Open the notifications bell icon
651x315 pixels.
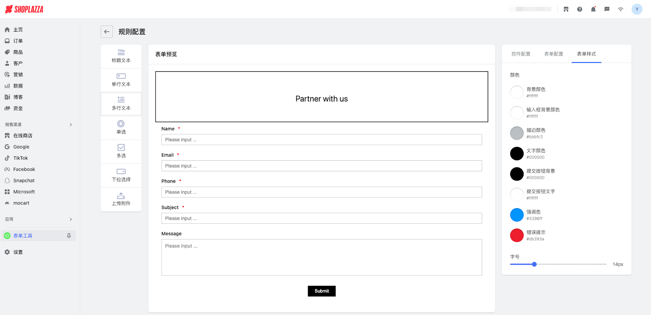(x=593, y=9)
